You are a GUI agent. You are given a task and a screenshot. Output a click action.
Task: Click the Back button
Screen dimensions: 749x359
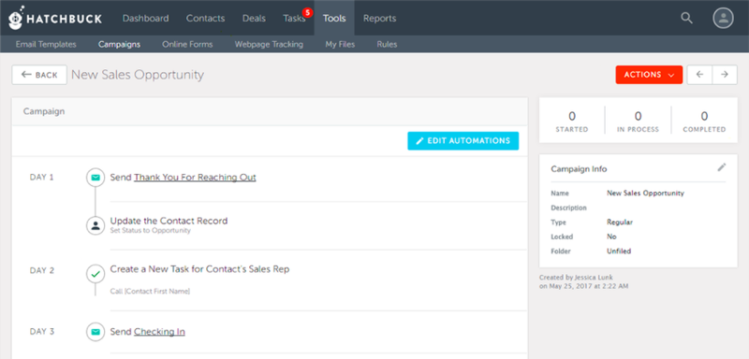pyautogui.click(x=39, y=75)
